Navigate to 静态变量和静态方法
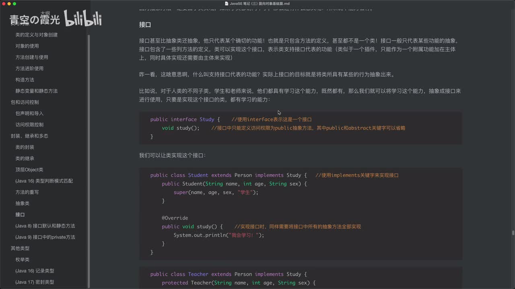515x289 pixels. (36, 91)
